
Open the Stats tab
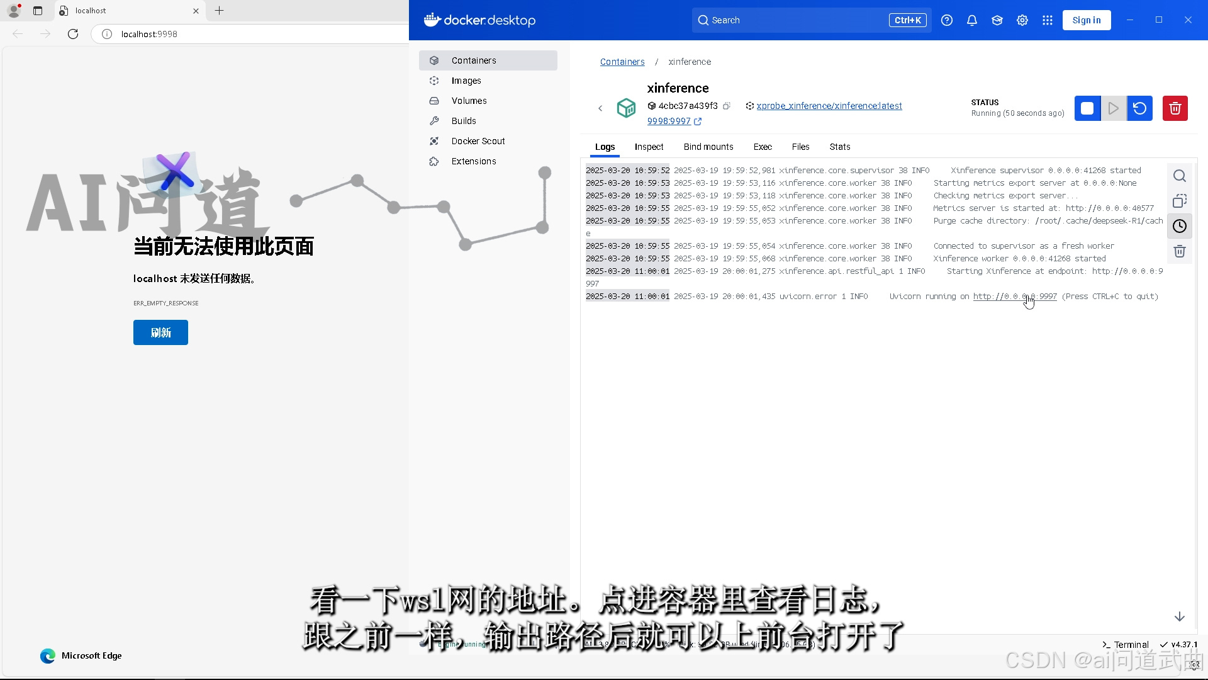pos(839,147)
